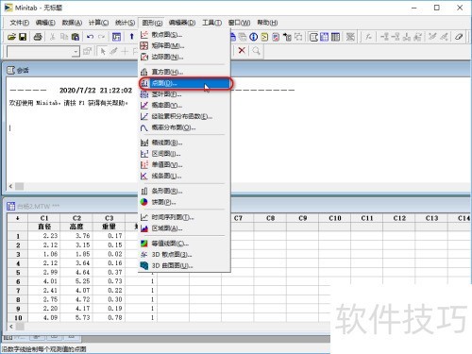
Task: Choose 箱线图(B) boxplot entry
Action: tap(184, 143)
